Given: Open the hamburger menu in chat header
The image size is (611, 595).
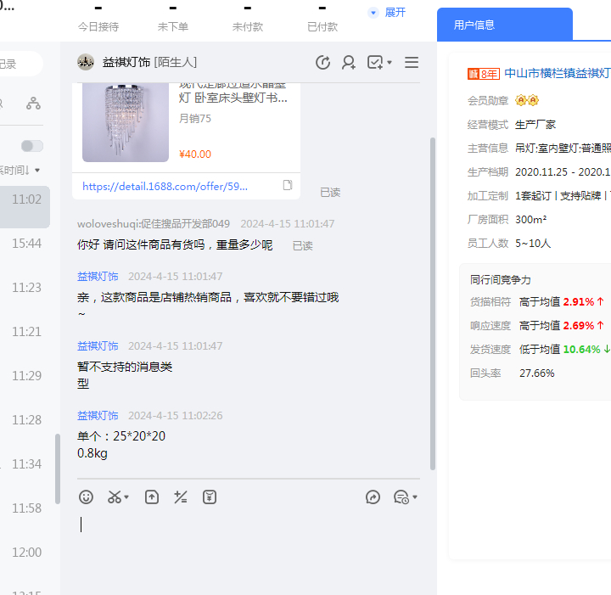Looking at the screenshot, I should coord(412,62).
